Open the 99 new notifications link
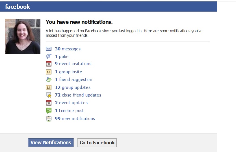236x152 pixels. point(75,119)
